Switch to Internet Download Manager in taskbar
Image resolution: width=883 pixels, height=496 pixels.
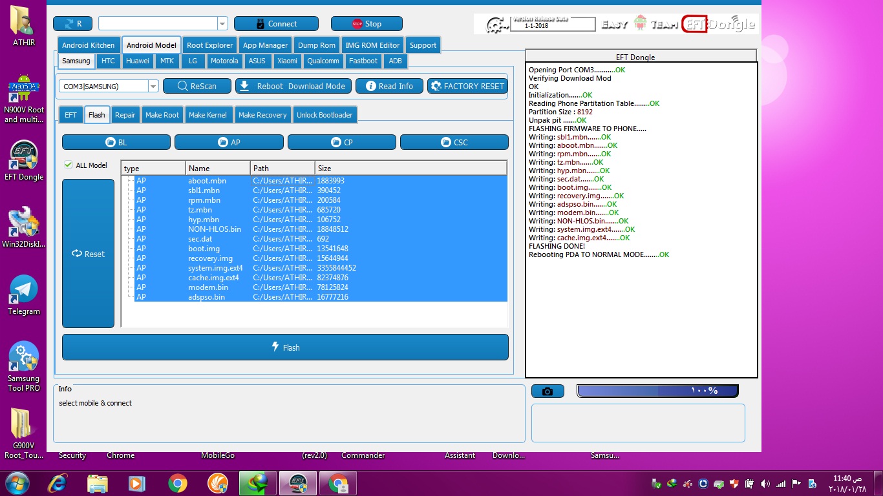tap(257, 483)
